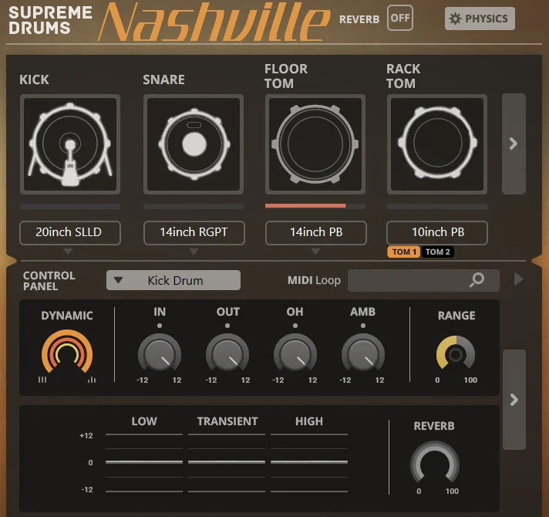Expand snare options triangle below 14inch RGPT
Screen dimensions: 549x517
194,251
